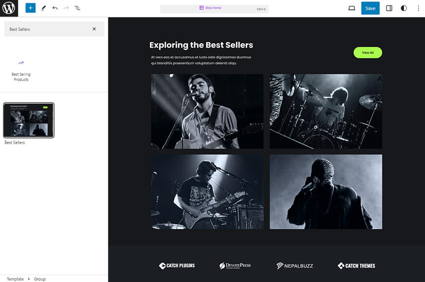
Task: Select the drummer image block
Action: pos(325,111)
